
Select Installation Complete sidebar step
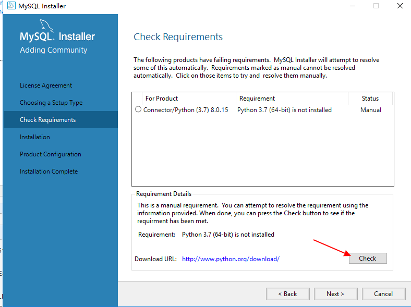point(49,171)
